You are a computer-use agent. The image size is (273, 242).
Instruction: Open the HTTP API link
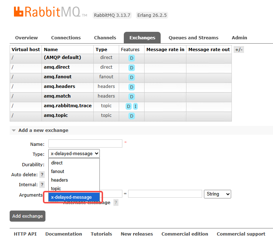pos(25,234)
